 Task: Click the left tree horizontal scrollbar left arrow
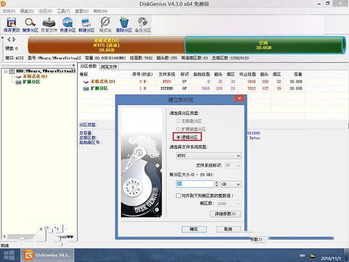(4, 236)
